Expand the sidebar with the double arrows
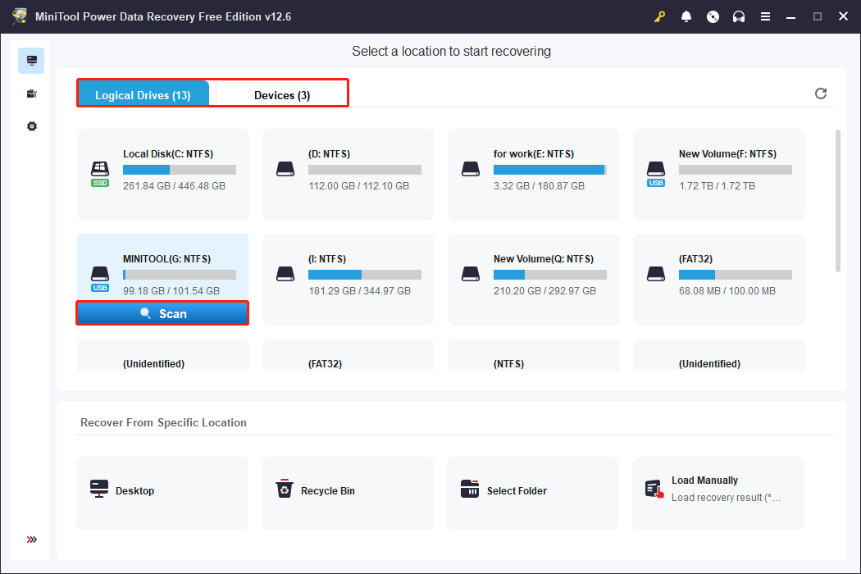Viewport: 861px width, 574px height. [x=31, y=540]
